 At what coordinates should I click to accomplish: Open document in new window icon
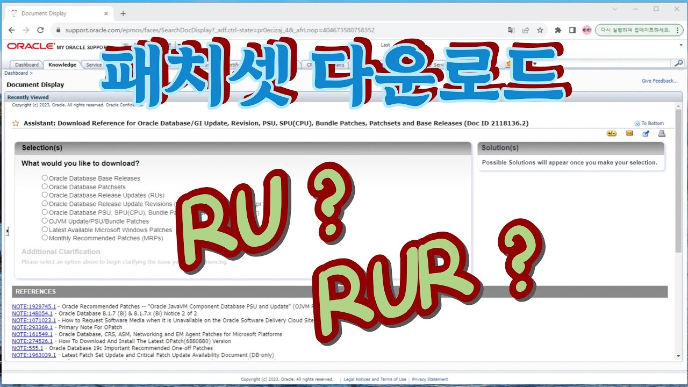[646, 133]
